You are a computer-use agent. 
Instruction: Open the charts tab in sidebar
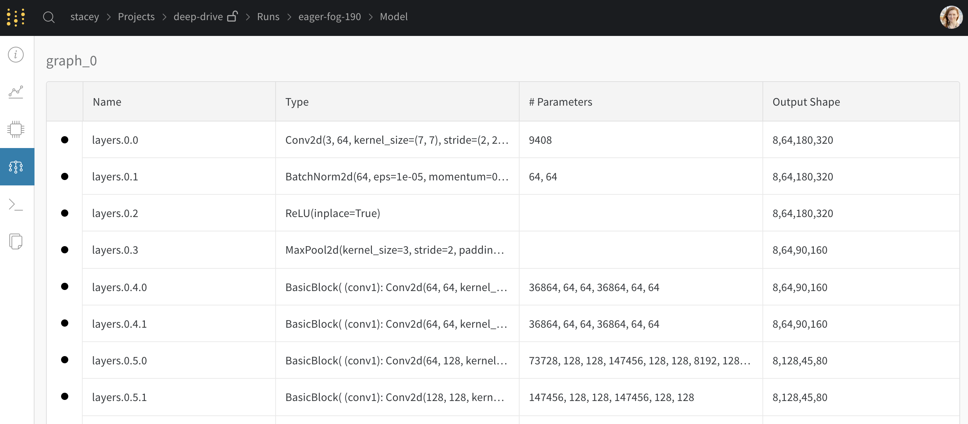point(16,92)
